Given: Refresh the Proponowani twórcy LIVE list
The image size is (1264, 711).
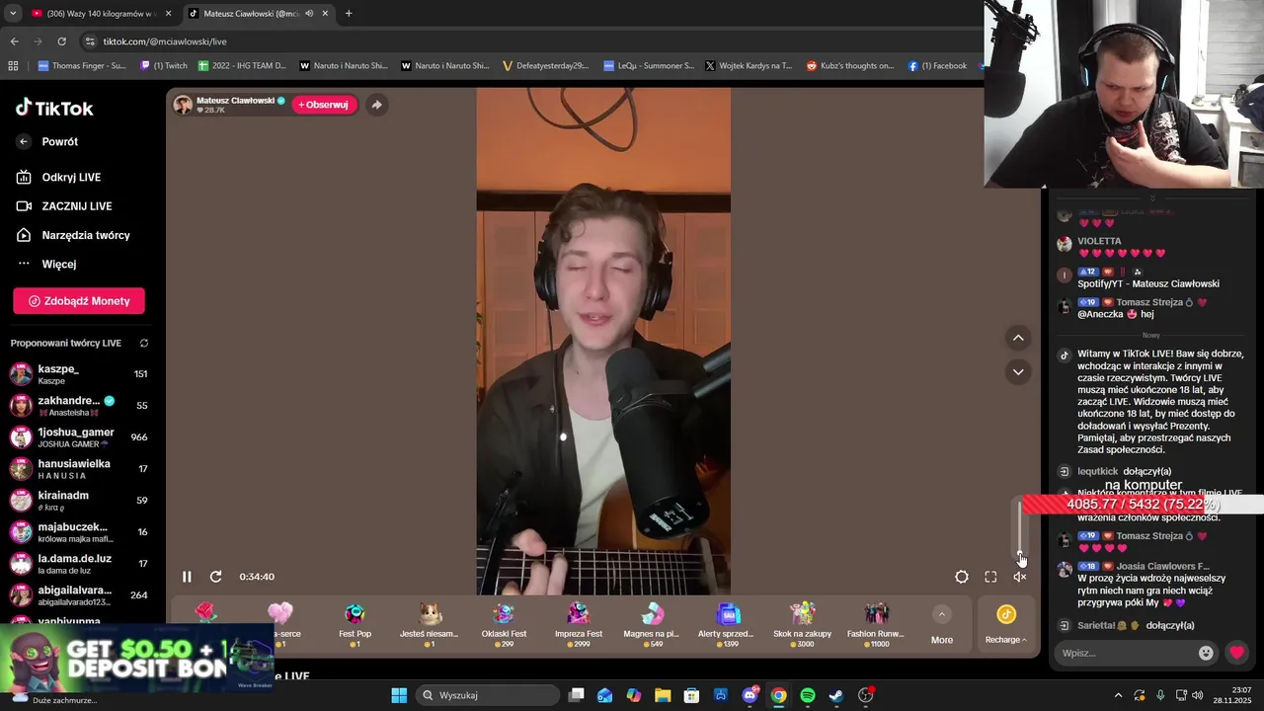Looking at the screenshot, I should point(144,344).
